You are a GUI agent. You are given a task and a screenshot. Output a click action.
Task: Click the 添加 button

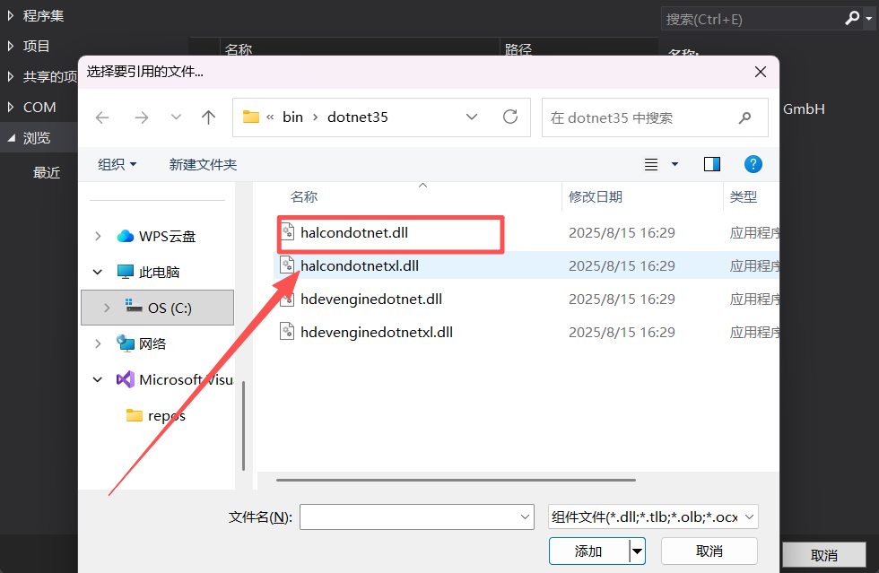[x=588, y=551]
